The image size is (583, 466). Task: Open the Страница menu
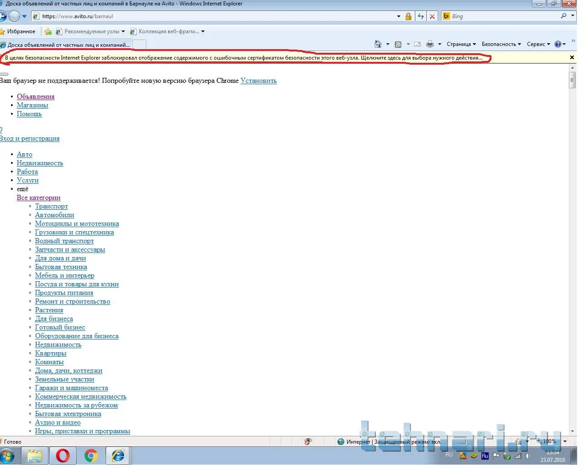(x=461, y=44)
